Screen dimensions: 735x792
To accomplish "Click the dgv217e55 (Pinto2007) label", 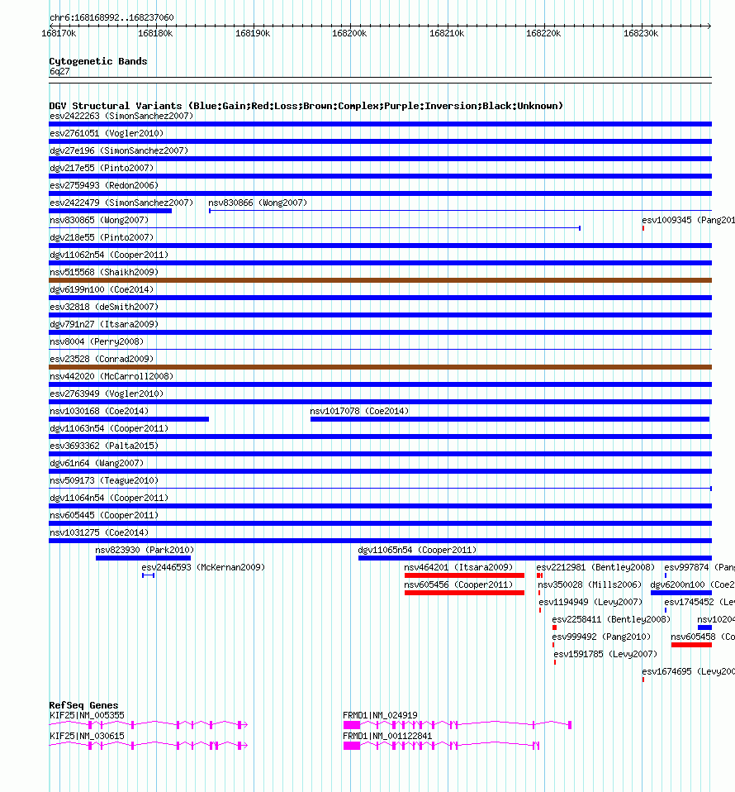I will coord(102,168).
